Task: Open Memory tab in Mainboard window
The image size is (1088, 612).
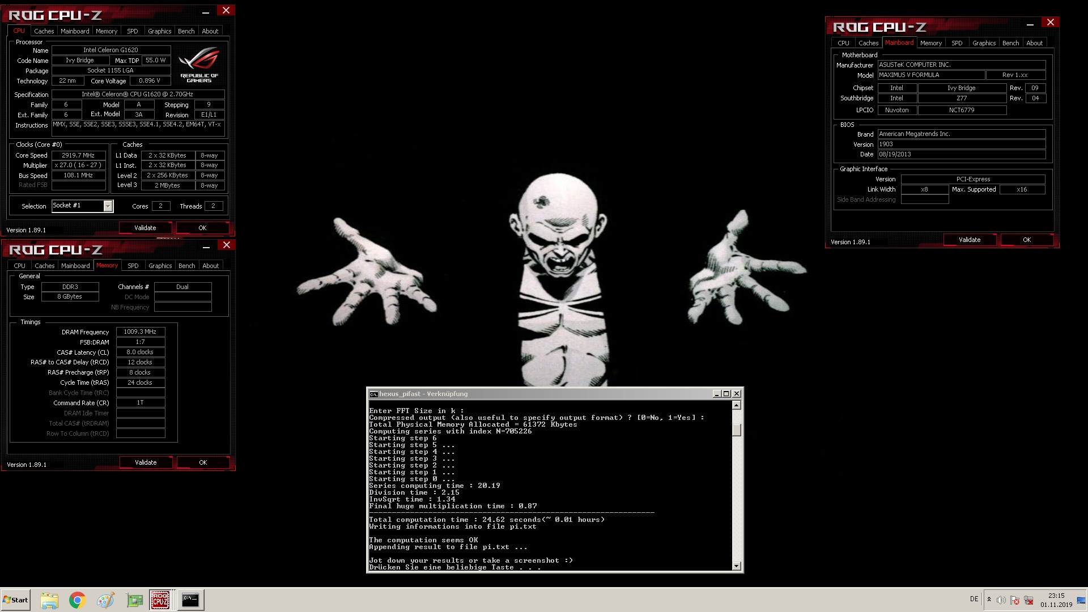Action: [931, 43]
